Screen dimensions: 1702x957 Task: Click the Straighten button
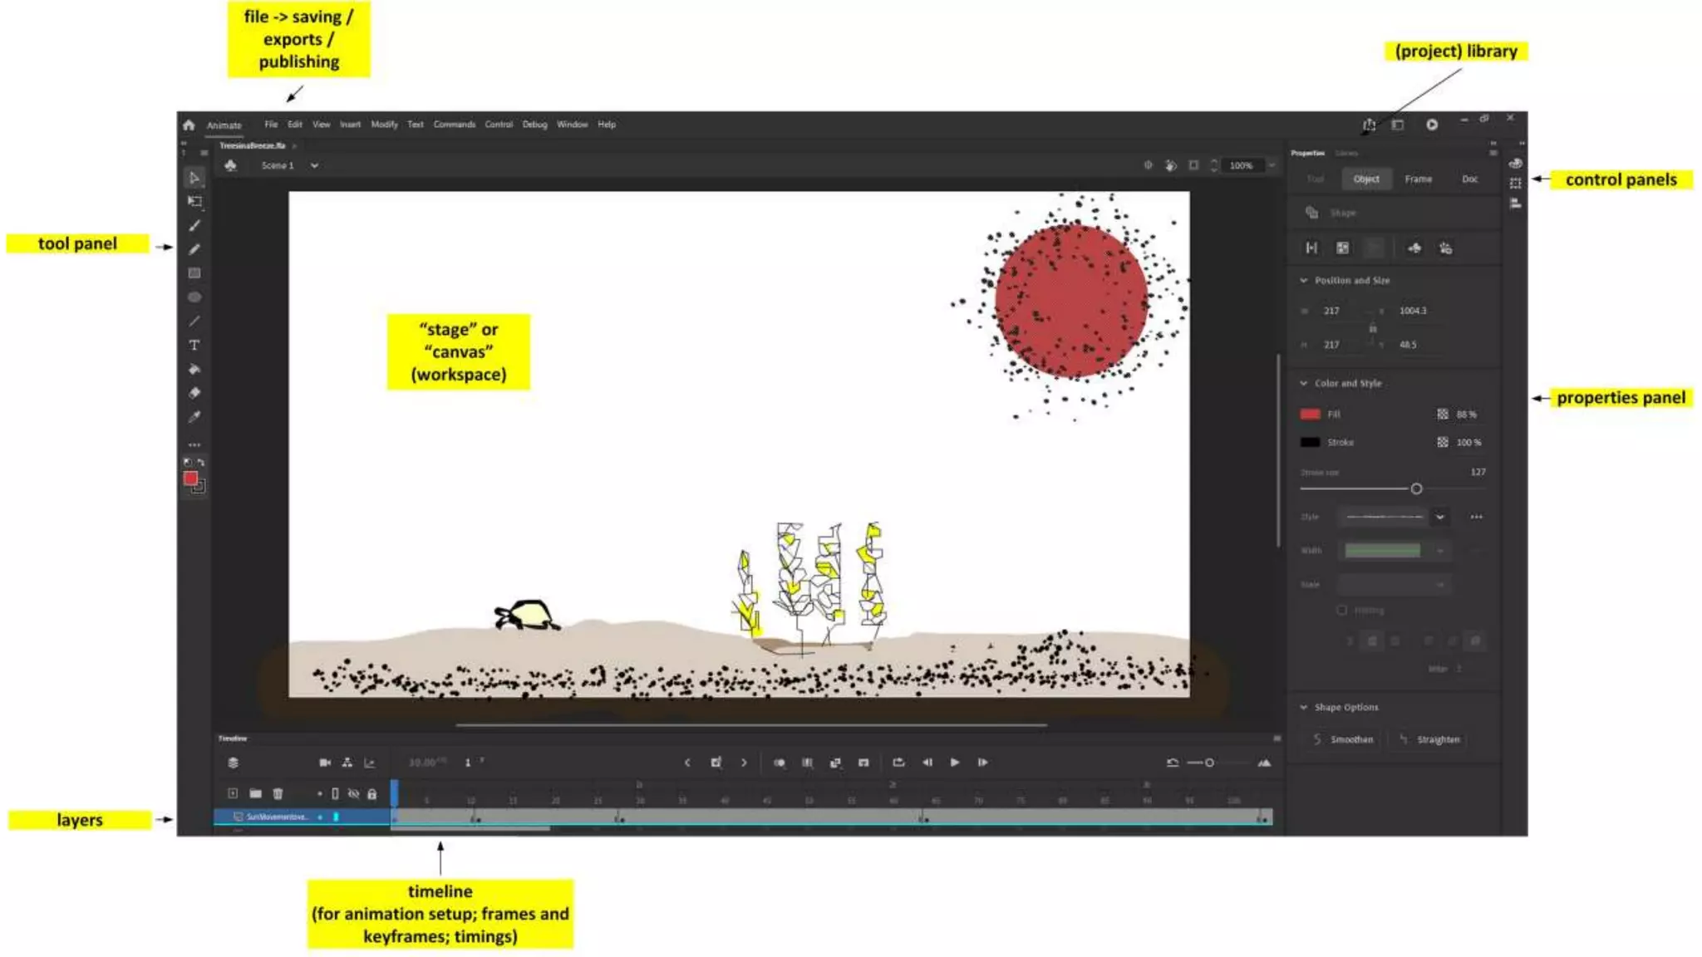click(x=1429, y=739)
